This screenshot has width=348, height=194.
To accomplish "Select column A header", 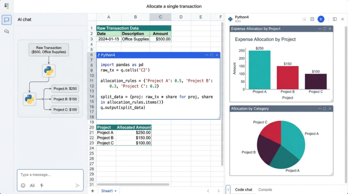I will tap(109, 17).
